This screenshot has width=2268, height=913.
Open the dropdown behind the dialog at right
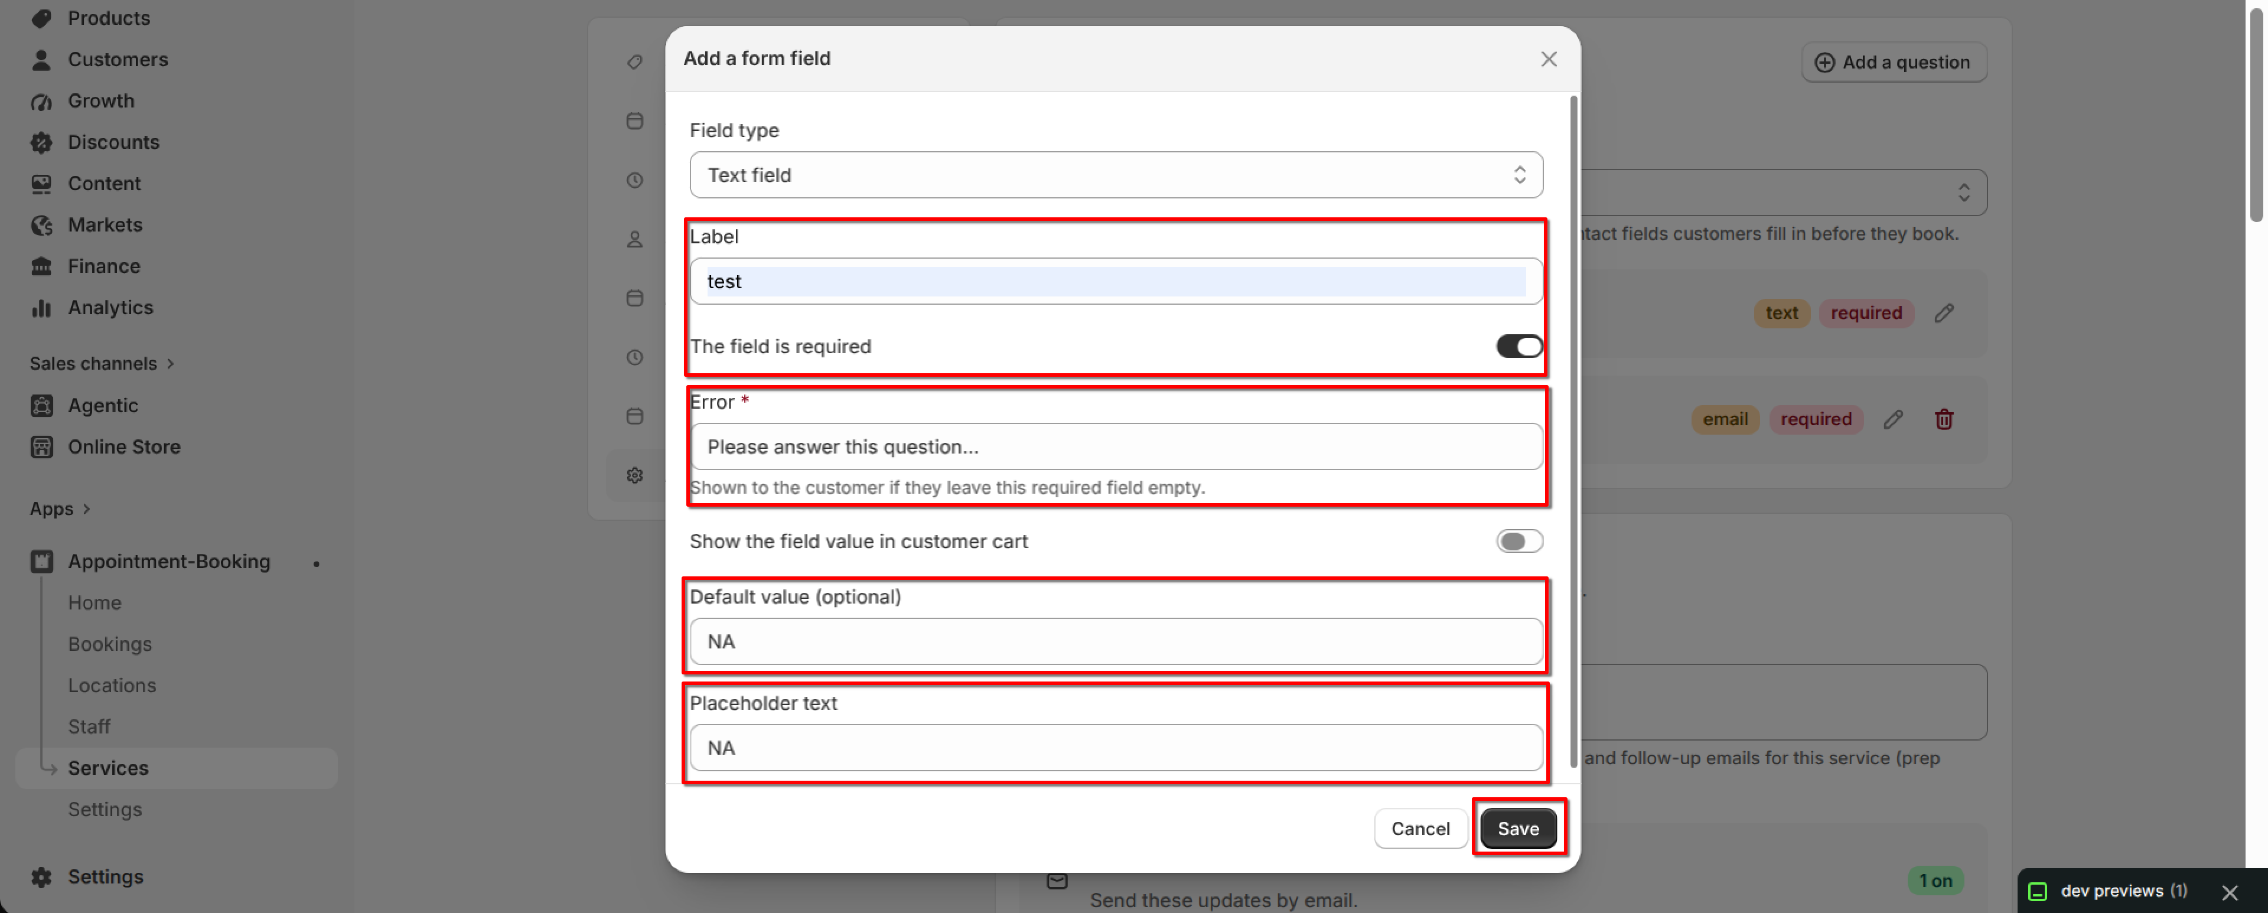click(1783, 192)
